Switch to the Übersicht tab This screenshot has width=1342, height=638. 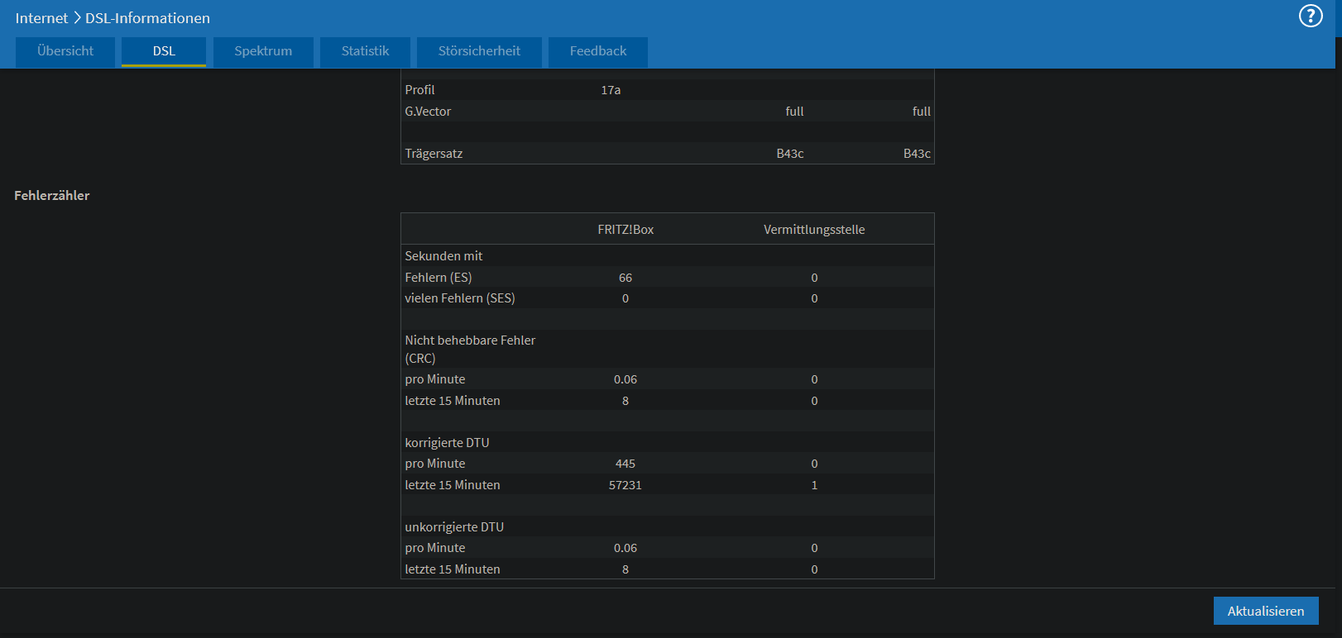[x=65, y=51]
